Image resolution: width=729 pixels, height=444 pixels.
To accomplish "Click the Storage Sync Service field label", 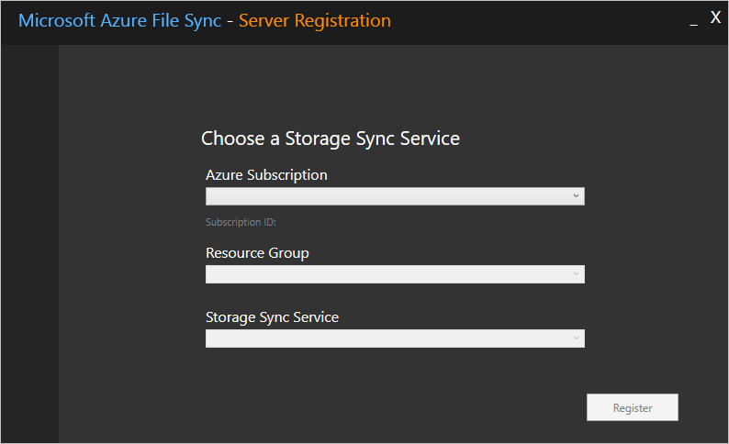I will pyautogui.click(x=272, y=317).
